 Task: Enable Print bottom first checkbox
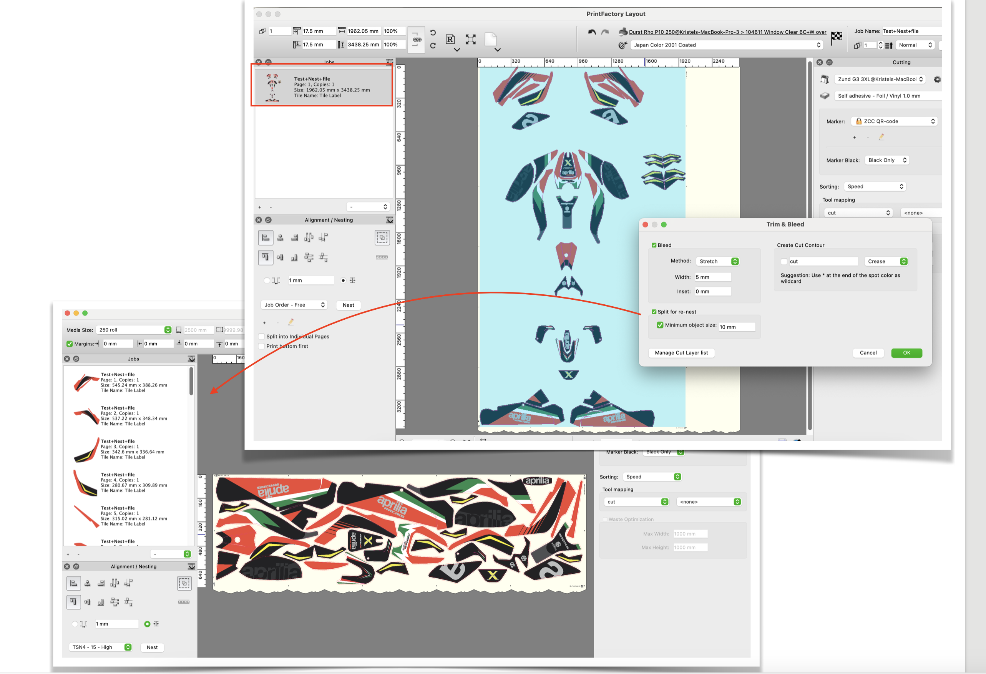tap(261, 347)
